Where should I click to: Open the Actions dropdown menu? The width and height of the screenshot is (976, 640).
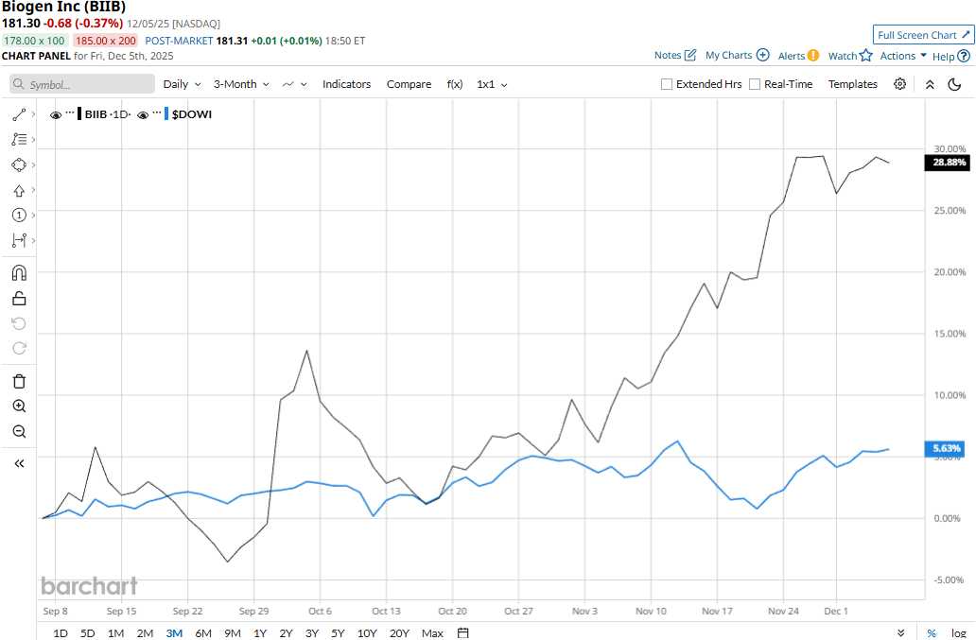pos(903,56)
